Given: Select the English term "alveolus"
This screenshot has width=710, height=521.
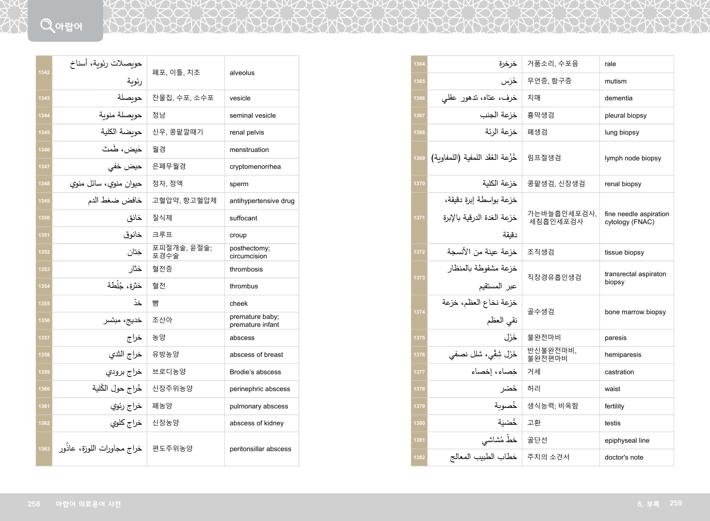Looking at the screenshot, I should [x=242, y=73].
